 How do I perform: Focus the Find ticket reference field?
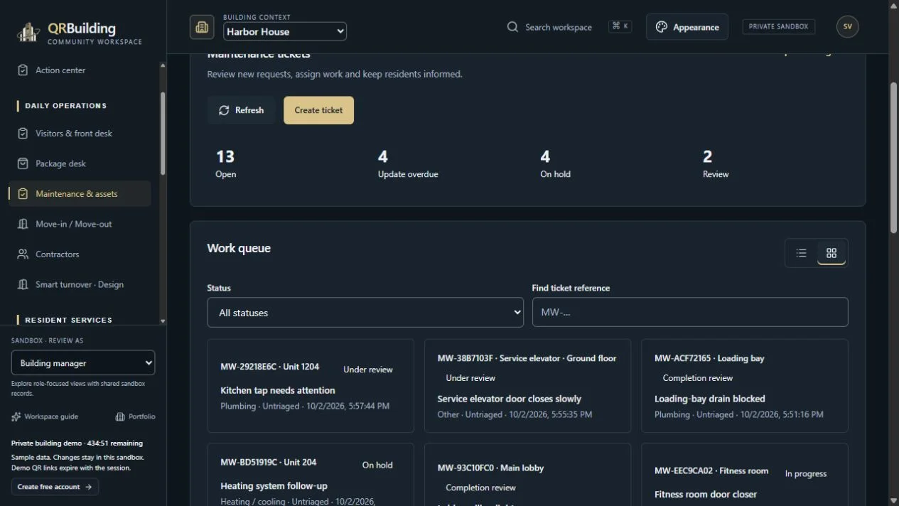pyautogui.click(x=690, y=313)
